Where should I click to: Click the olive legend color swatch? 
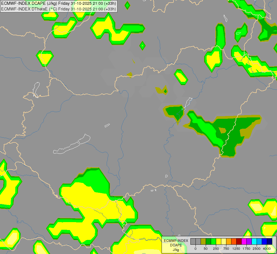[203, 241]
